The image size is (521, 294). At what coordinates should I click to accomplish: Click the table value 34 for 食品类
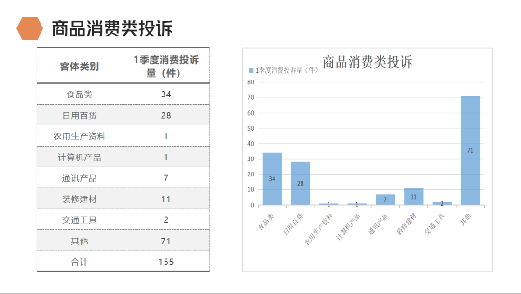(166, 94)
